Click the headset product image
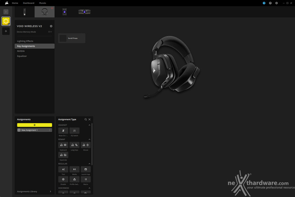 pos(172,67)
